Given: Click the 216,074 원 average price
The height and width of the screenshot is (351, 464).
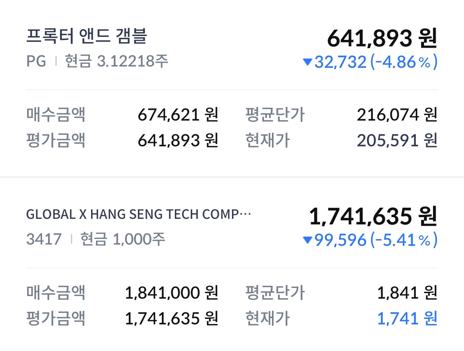Looking at the screenshot, I should point(397,115).
